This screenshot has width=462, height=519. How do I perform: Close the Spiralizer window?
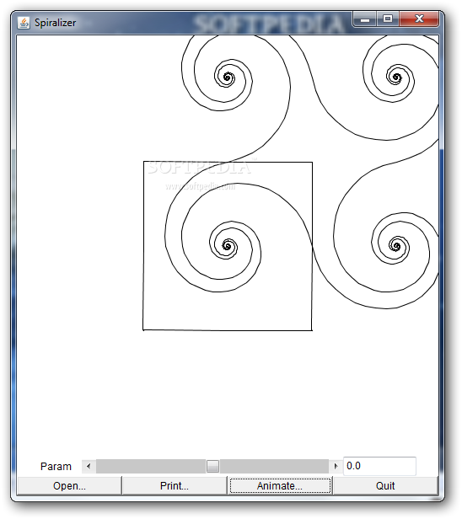click(419, 19)
